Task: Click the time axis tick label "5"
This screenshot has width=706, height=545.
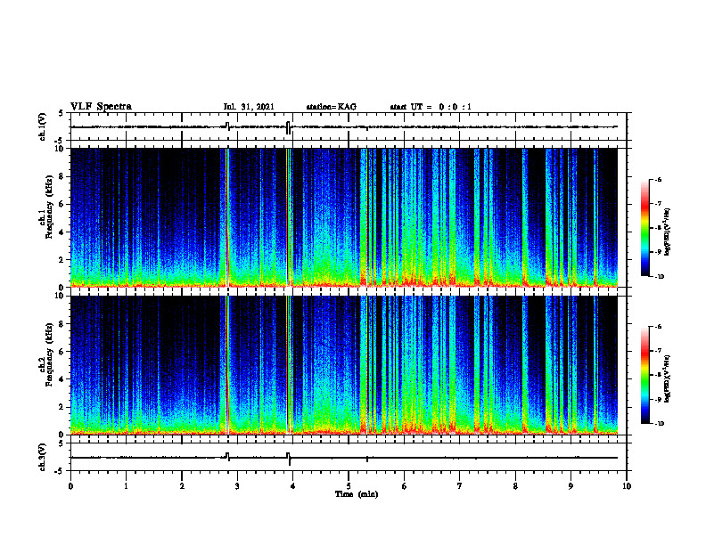Action: click(349, 486)
